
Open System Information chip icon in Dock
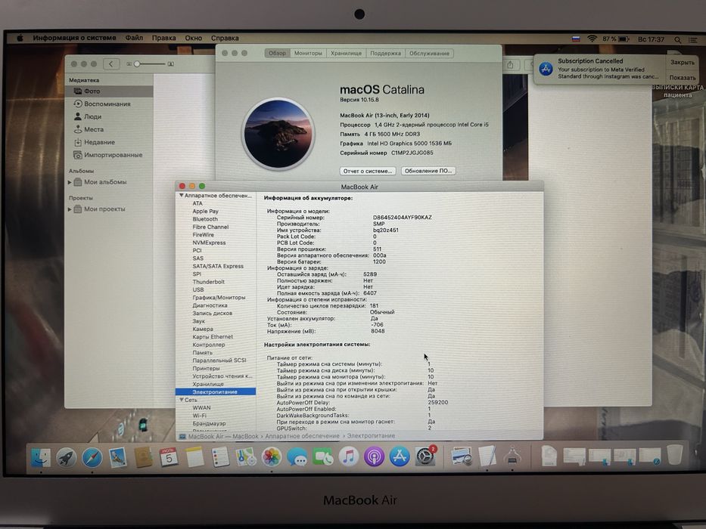coord(512,456)
